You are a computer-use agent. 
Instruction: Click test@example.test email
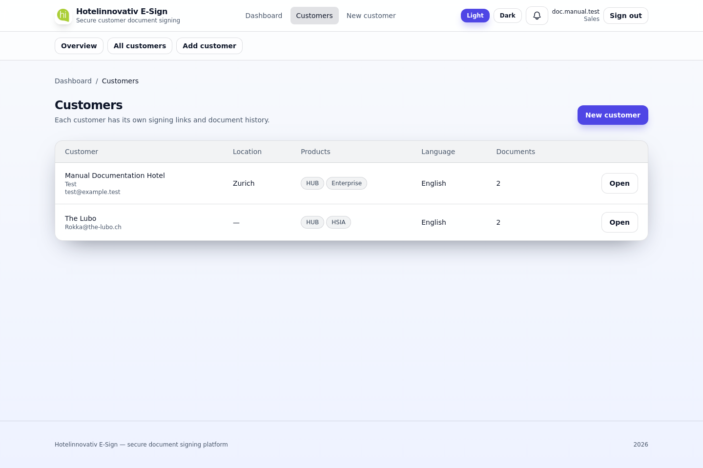[92, 192]
